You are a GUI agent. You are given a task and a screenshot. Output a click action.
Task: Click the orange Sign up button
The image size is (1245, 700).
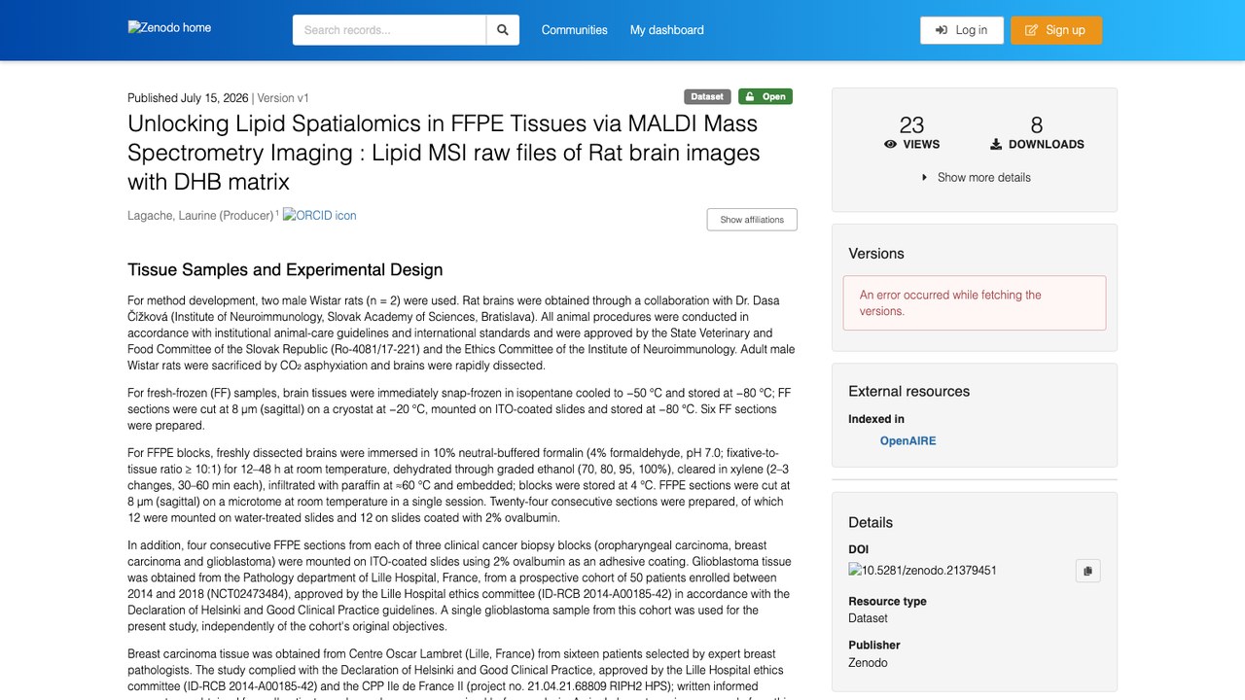click(1056, 30)
